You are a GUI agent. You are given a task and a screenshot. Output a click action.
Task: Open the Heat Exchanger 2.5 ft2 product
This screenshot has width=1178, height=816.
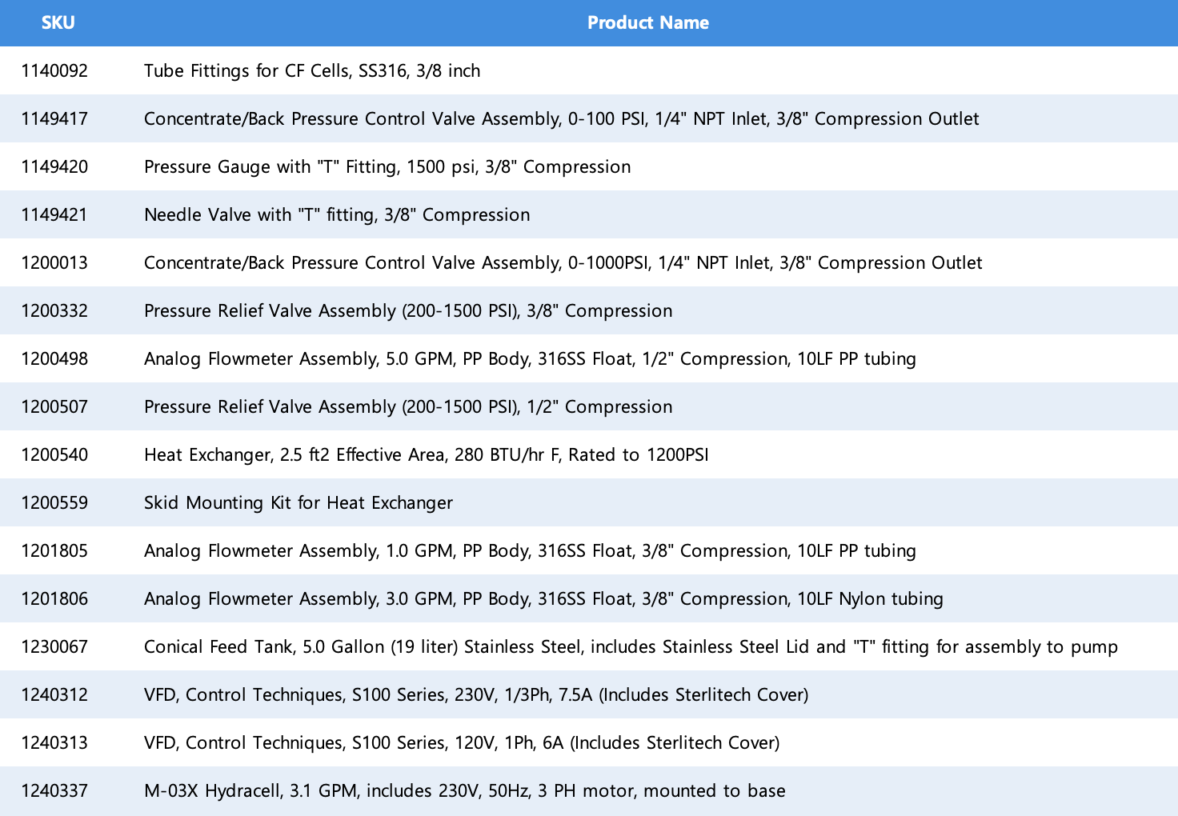click(426, 454)
